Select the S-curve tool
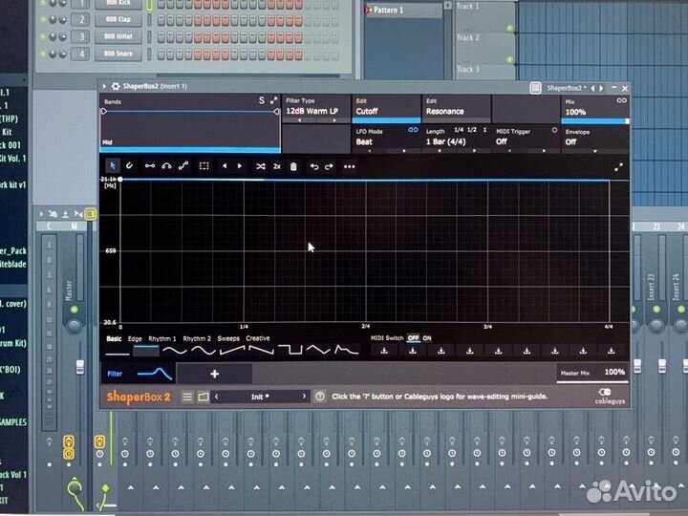688x516 pixels. pos(183,166)
